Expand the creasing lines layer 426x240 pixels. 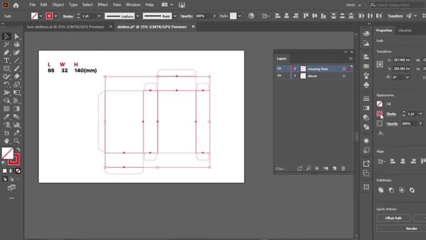295,69
